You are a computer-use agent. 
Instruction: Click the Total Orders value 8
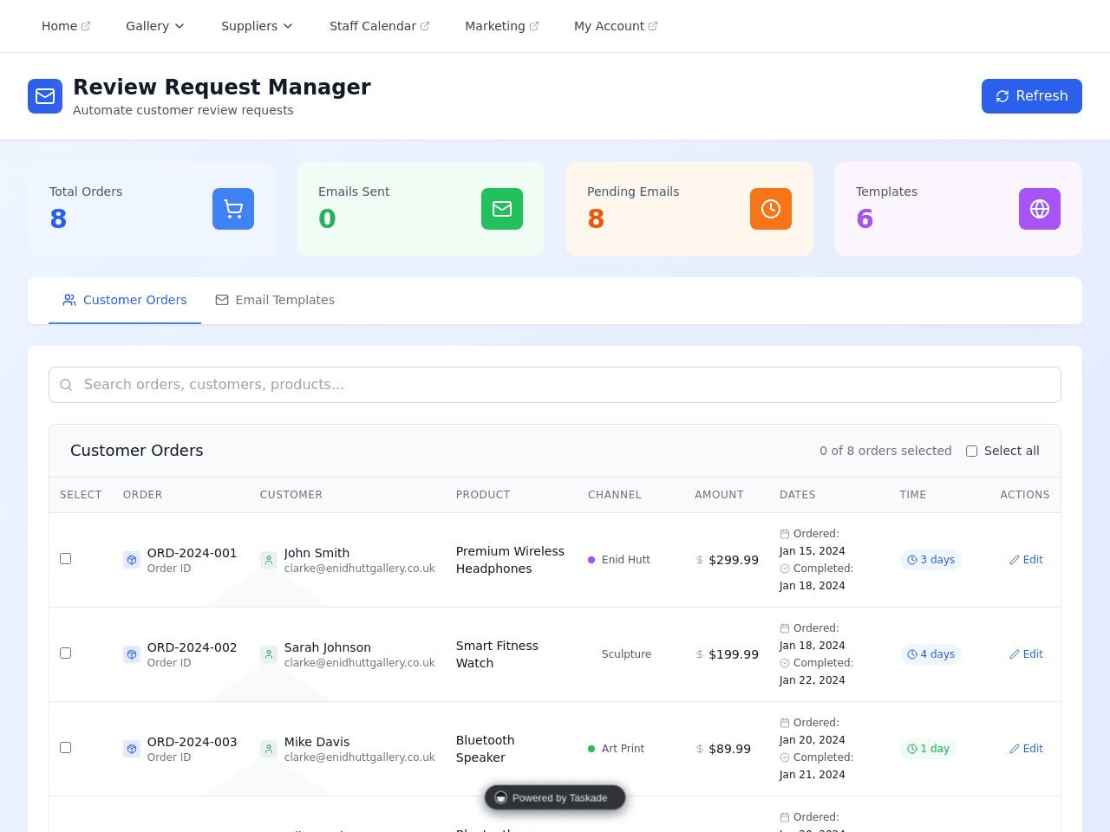click(x=58, y=218)
